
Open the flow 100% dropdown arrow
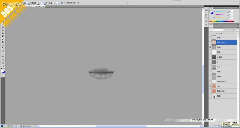pyautogui.click(x=59, y=3)
